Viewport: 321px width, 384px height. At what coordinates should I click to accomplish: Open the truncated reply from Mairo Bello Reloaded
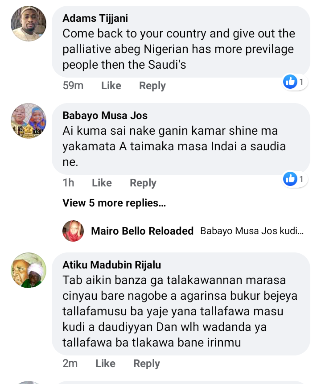point(252,231)
